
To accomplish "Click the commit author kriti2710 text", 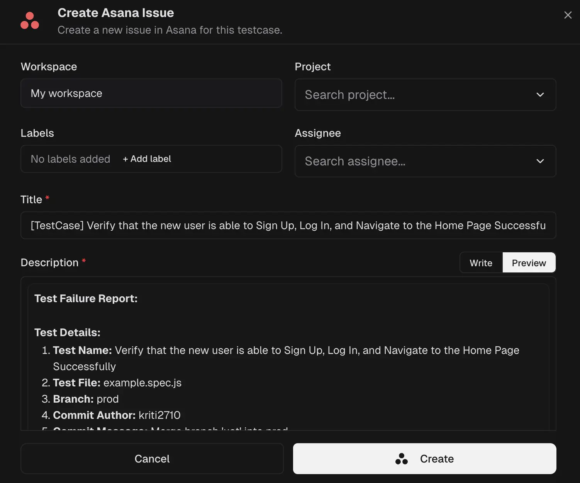I will (x=159, y=415).
